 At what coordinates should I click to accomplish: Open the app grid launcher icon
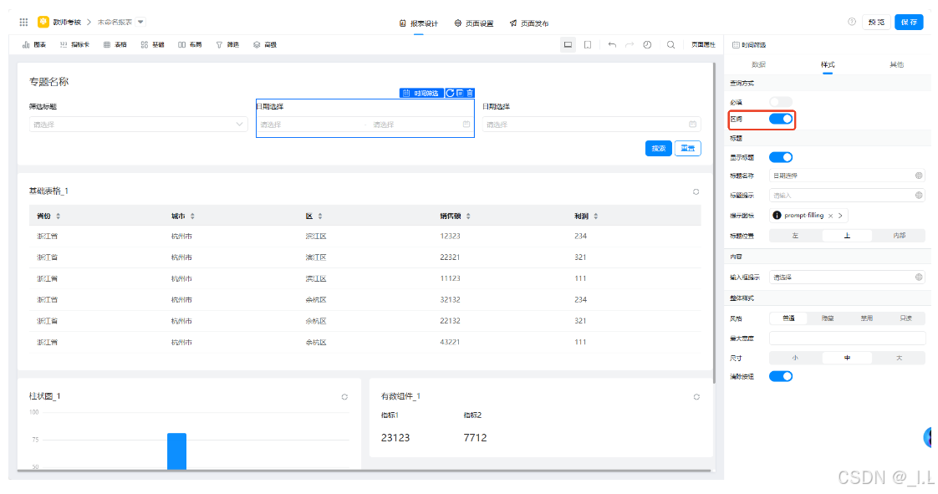(x=23, y=22)
